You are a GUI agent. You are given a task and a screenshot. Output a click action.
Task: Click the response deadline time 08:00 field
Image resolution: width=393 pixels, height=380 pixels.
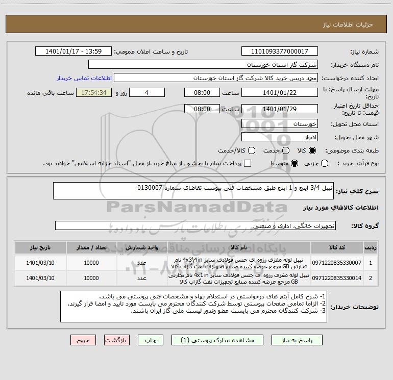coord(202,93)
